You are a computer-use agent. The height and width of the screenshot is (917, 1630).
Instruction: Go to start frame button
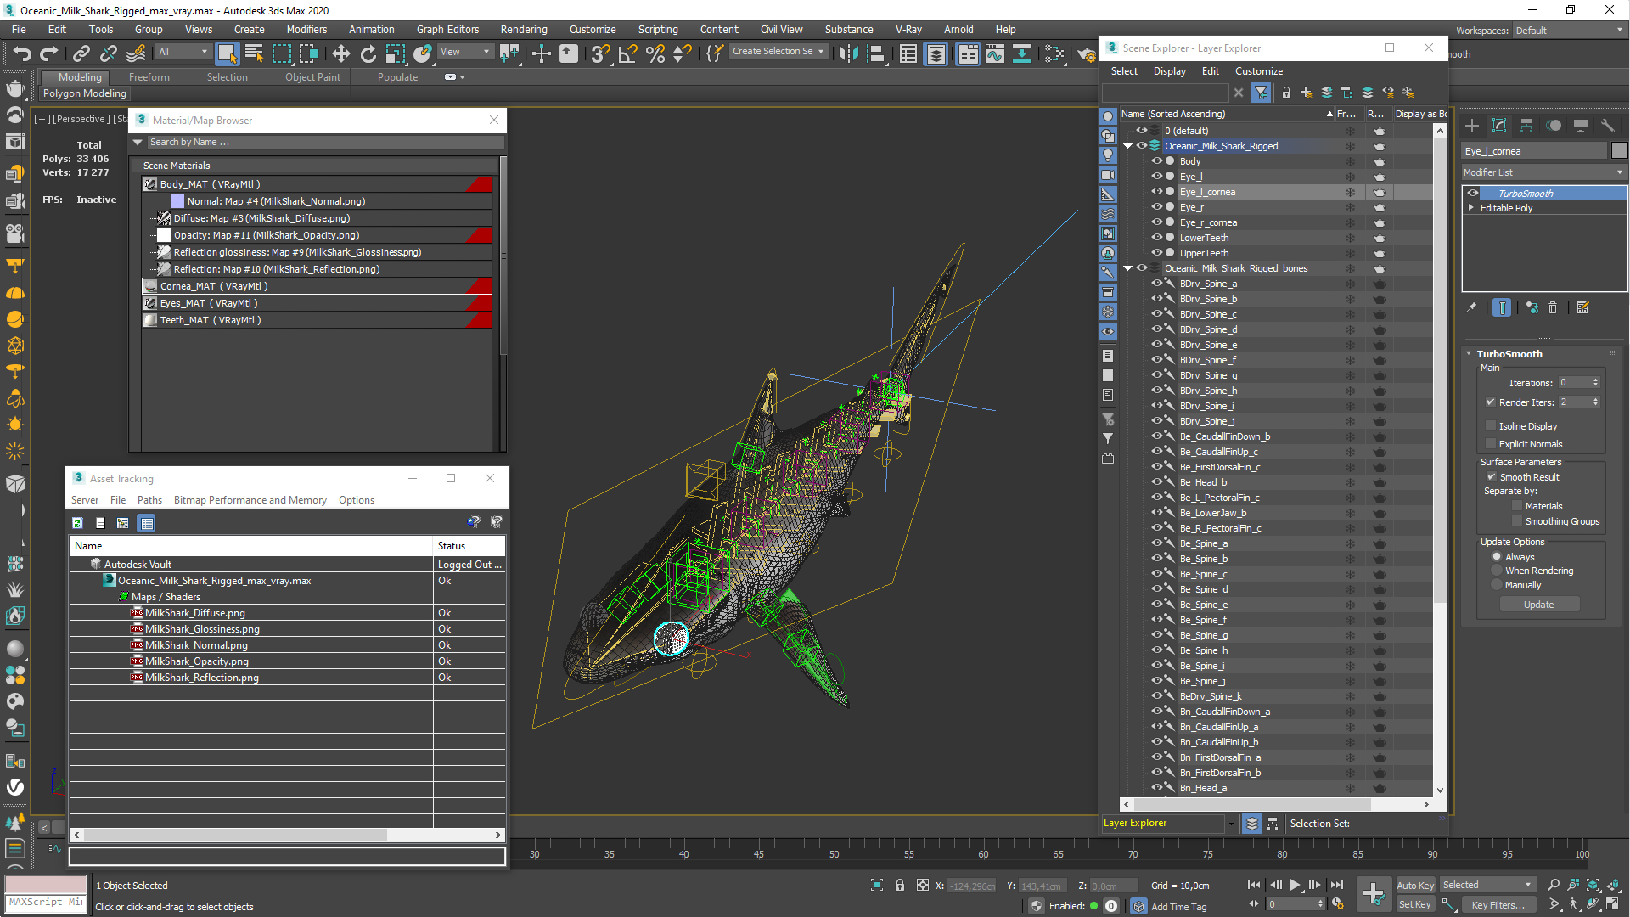pos(1254,885)
